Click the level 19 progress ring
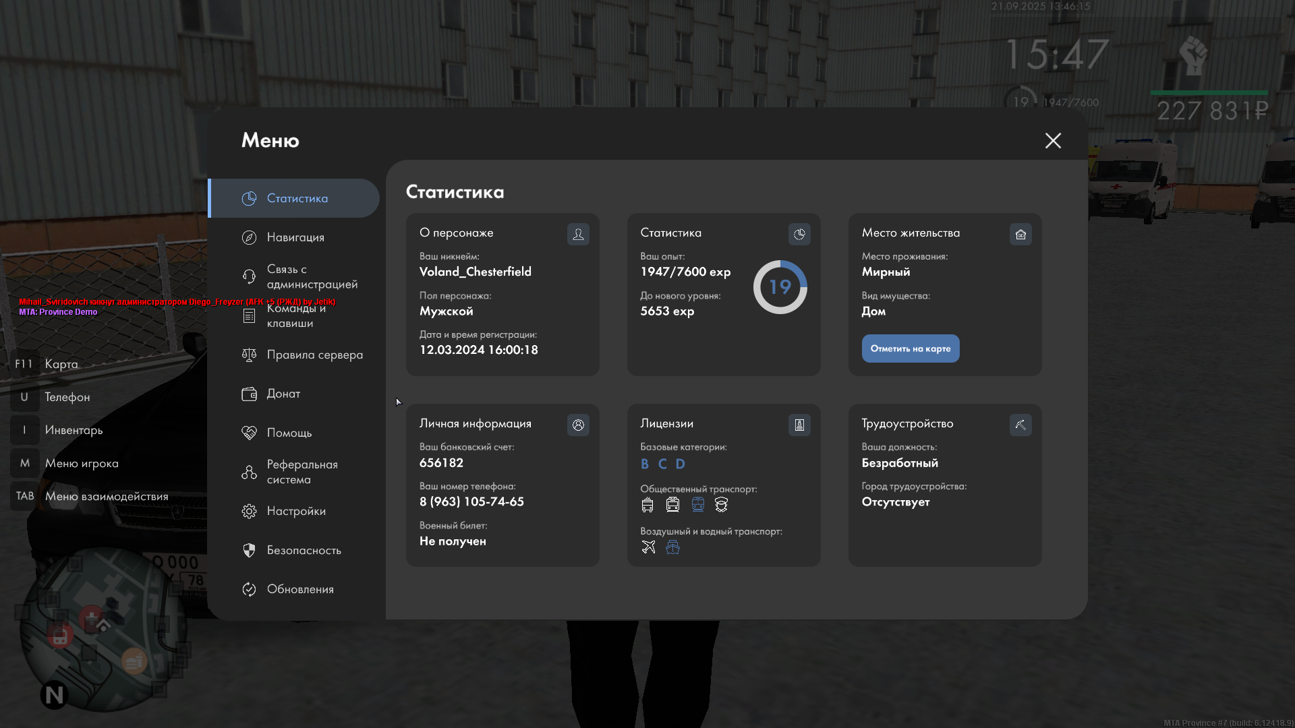The height and width of the screenshot is (728, 1295). click(780, 287)
